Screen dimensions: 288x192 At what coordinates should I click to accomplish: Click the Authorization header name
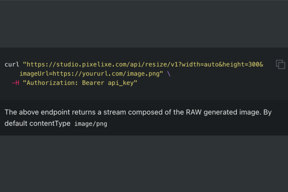(49, 82)
